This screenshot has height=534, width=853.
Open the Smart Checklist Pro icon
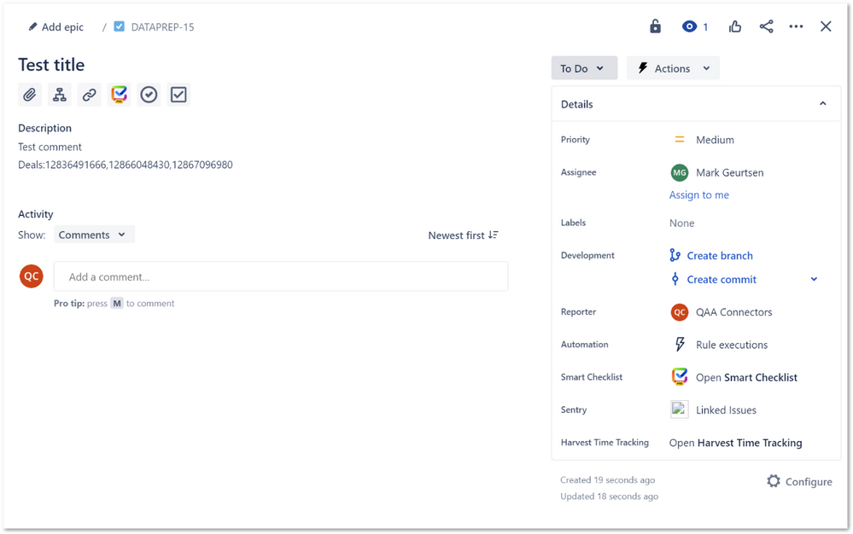119,94
